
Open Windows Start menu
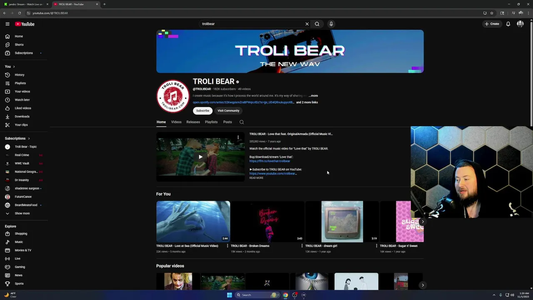[229, 295]
